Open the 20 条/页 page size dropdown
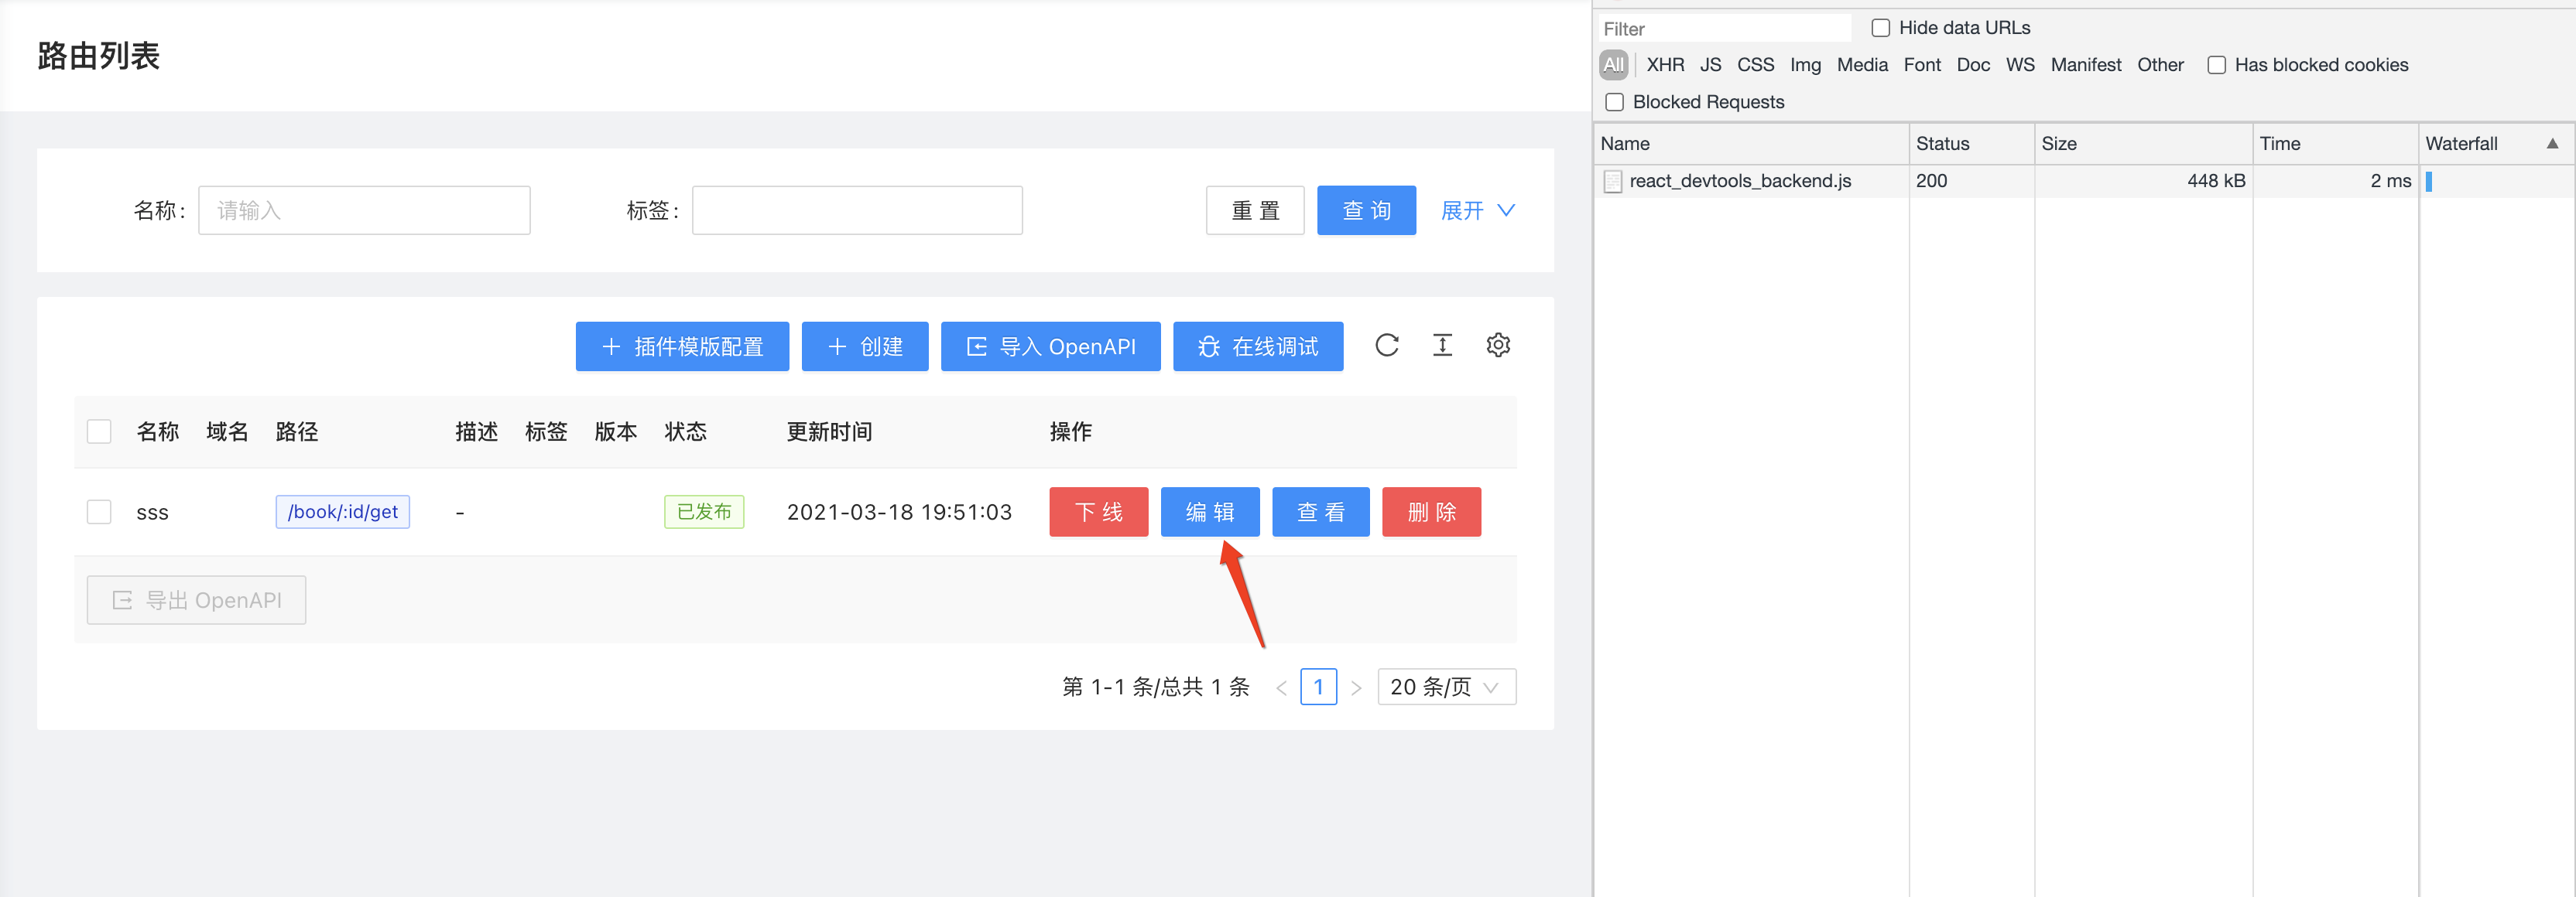 [1446, 687]
